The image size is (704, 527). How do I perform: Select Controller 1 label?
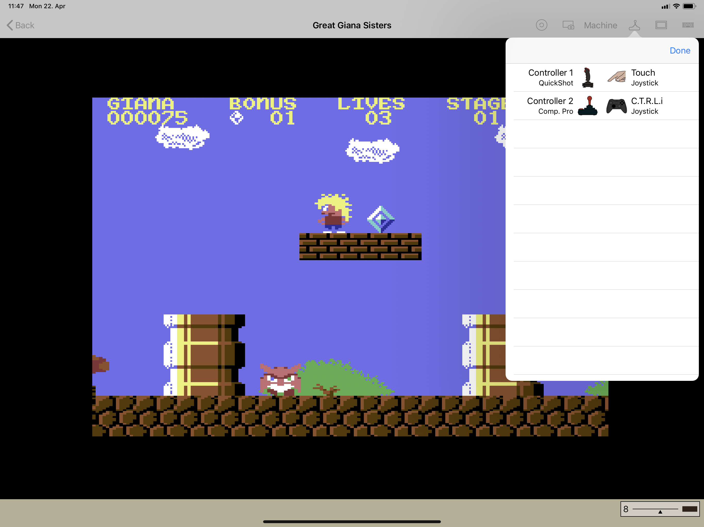[550, 73]
